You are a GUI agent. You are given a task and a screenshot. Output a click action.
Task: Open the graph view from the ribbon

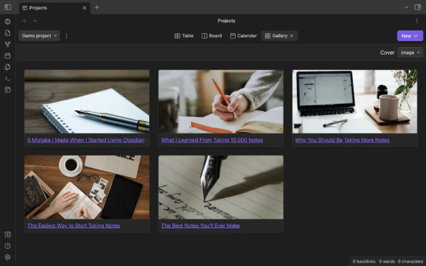point(7,44)
